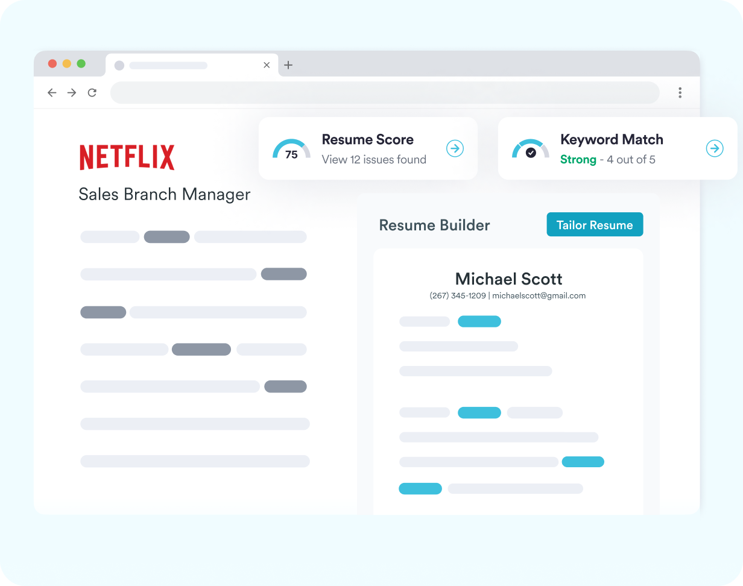Select the Sales Branch Manager heading
The height and width of the screenshot is (586, 743).
(x=164, y=194)
